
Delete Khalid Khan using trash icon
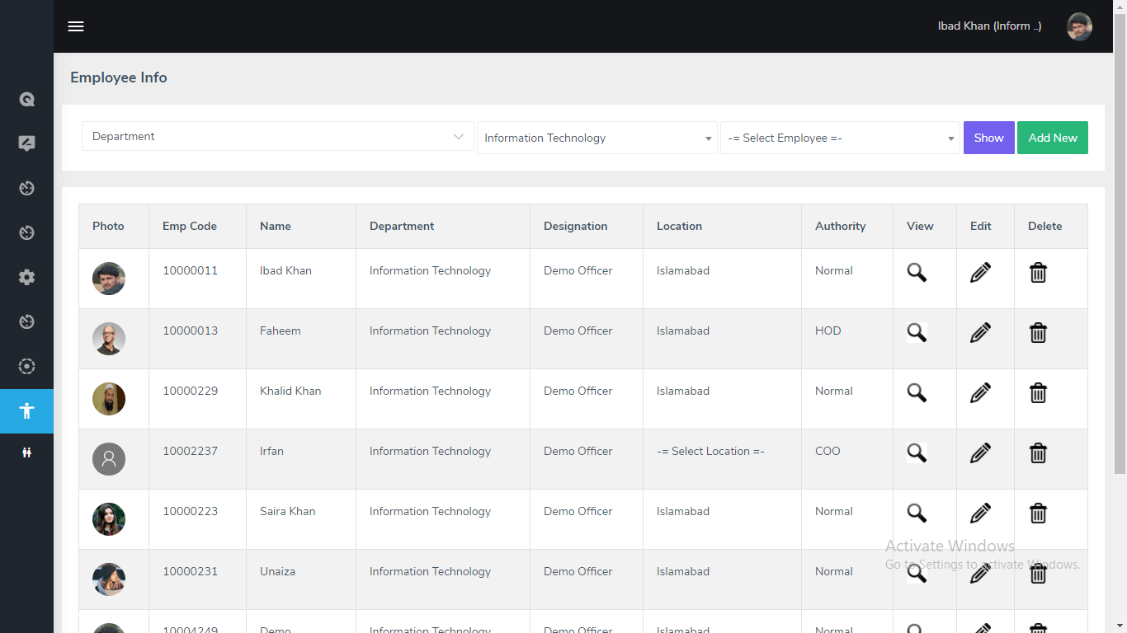[1038, 392]
